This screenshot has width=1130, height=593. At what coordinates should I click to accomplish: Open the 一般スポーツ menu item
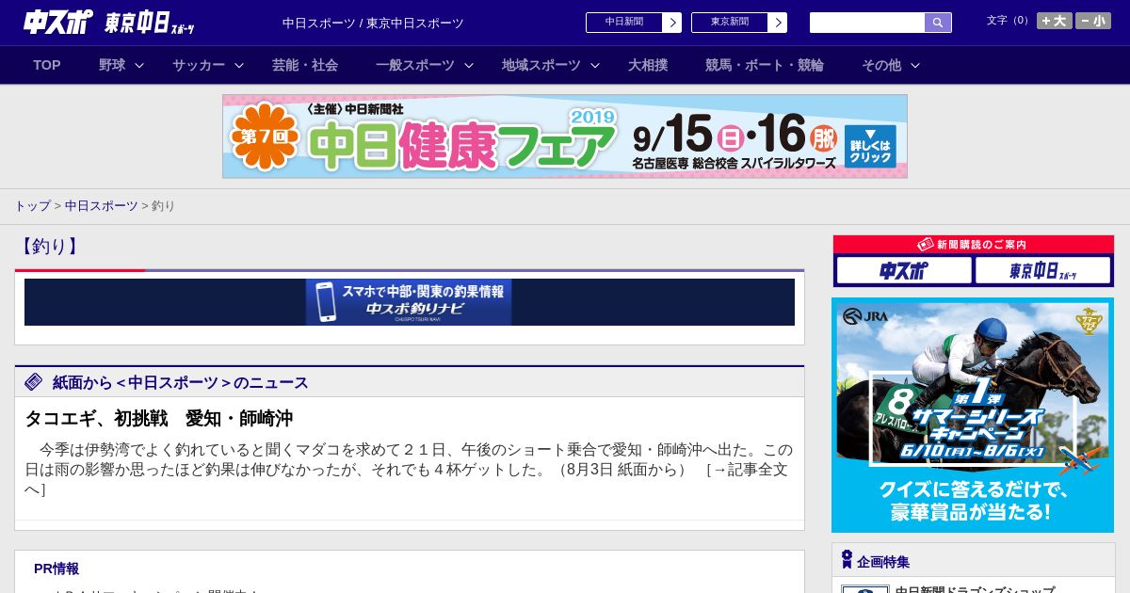click(x=415, y=65)
